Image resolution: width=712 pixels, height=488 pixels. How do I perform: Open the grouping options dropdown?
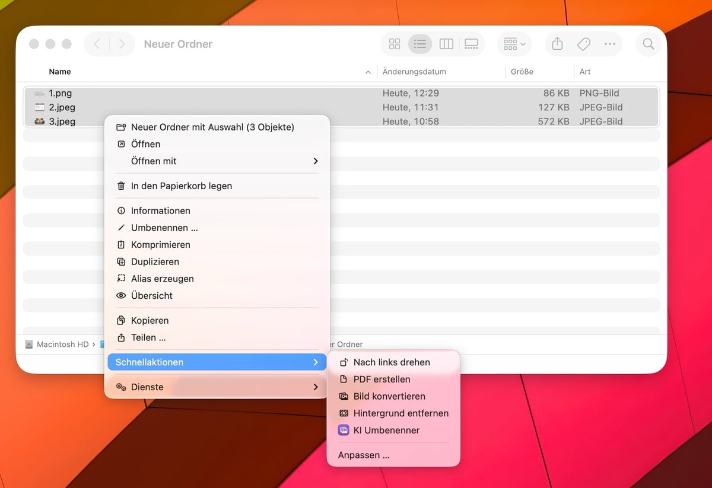tap(514, 44)
